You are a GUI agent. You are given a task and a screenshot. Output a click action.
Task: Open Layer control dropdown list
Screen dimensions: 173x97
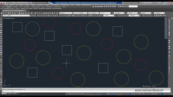[x=16, y=16]
